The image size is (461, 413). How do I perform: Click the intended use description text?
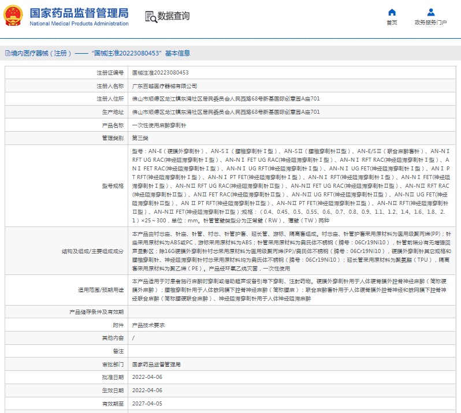click(289, 290)
